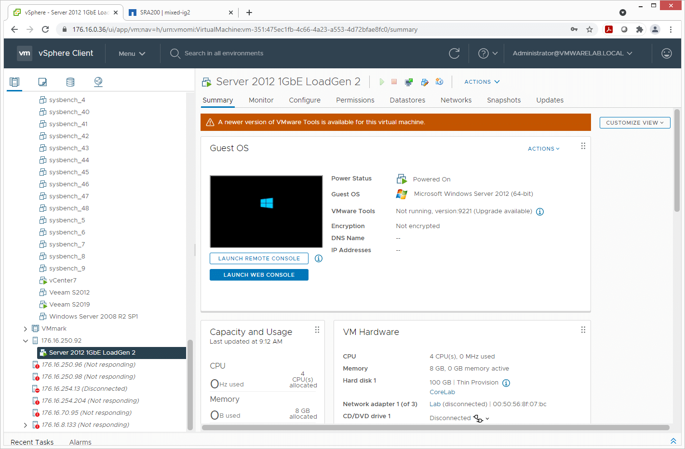Image resolution: width=685 pixels, height=449 pixels.
Task: Open VM Hardware card drag handle
Action: point(583,330)
